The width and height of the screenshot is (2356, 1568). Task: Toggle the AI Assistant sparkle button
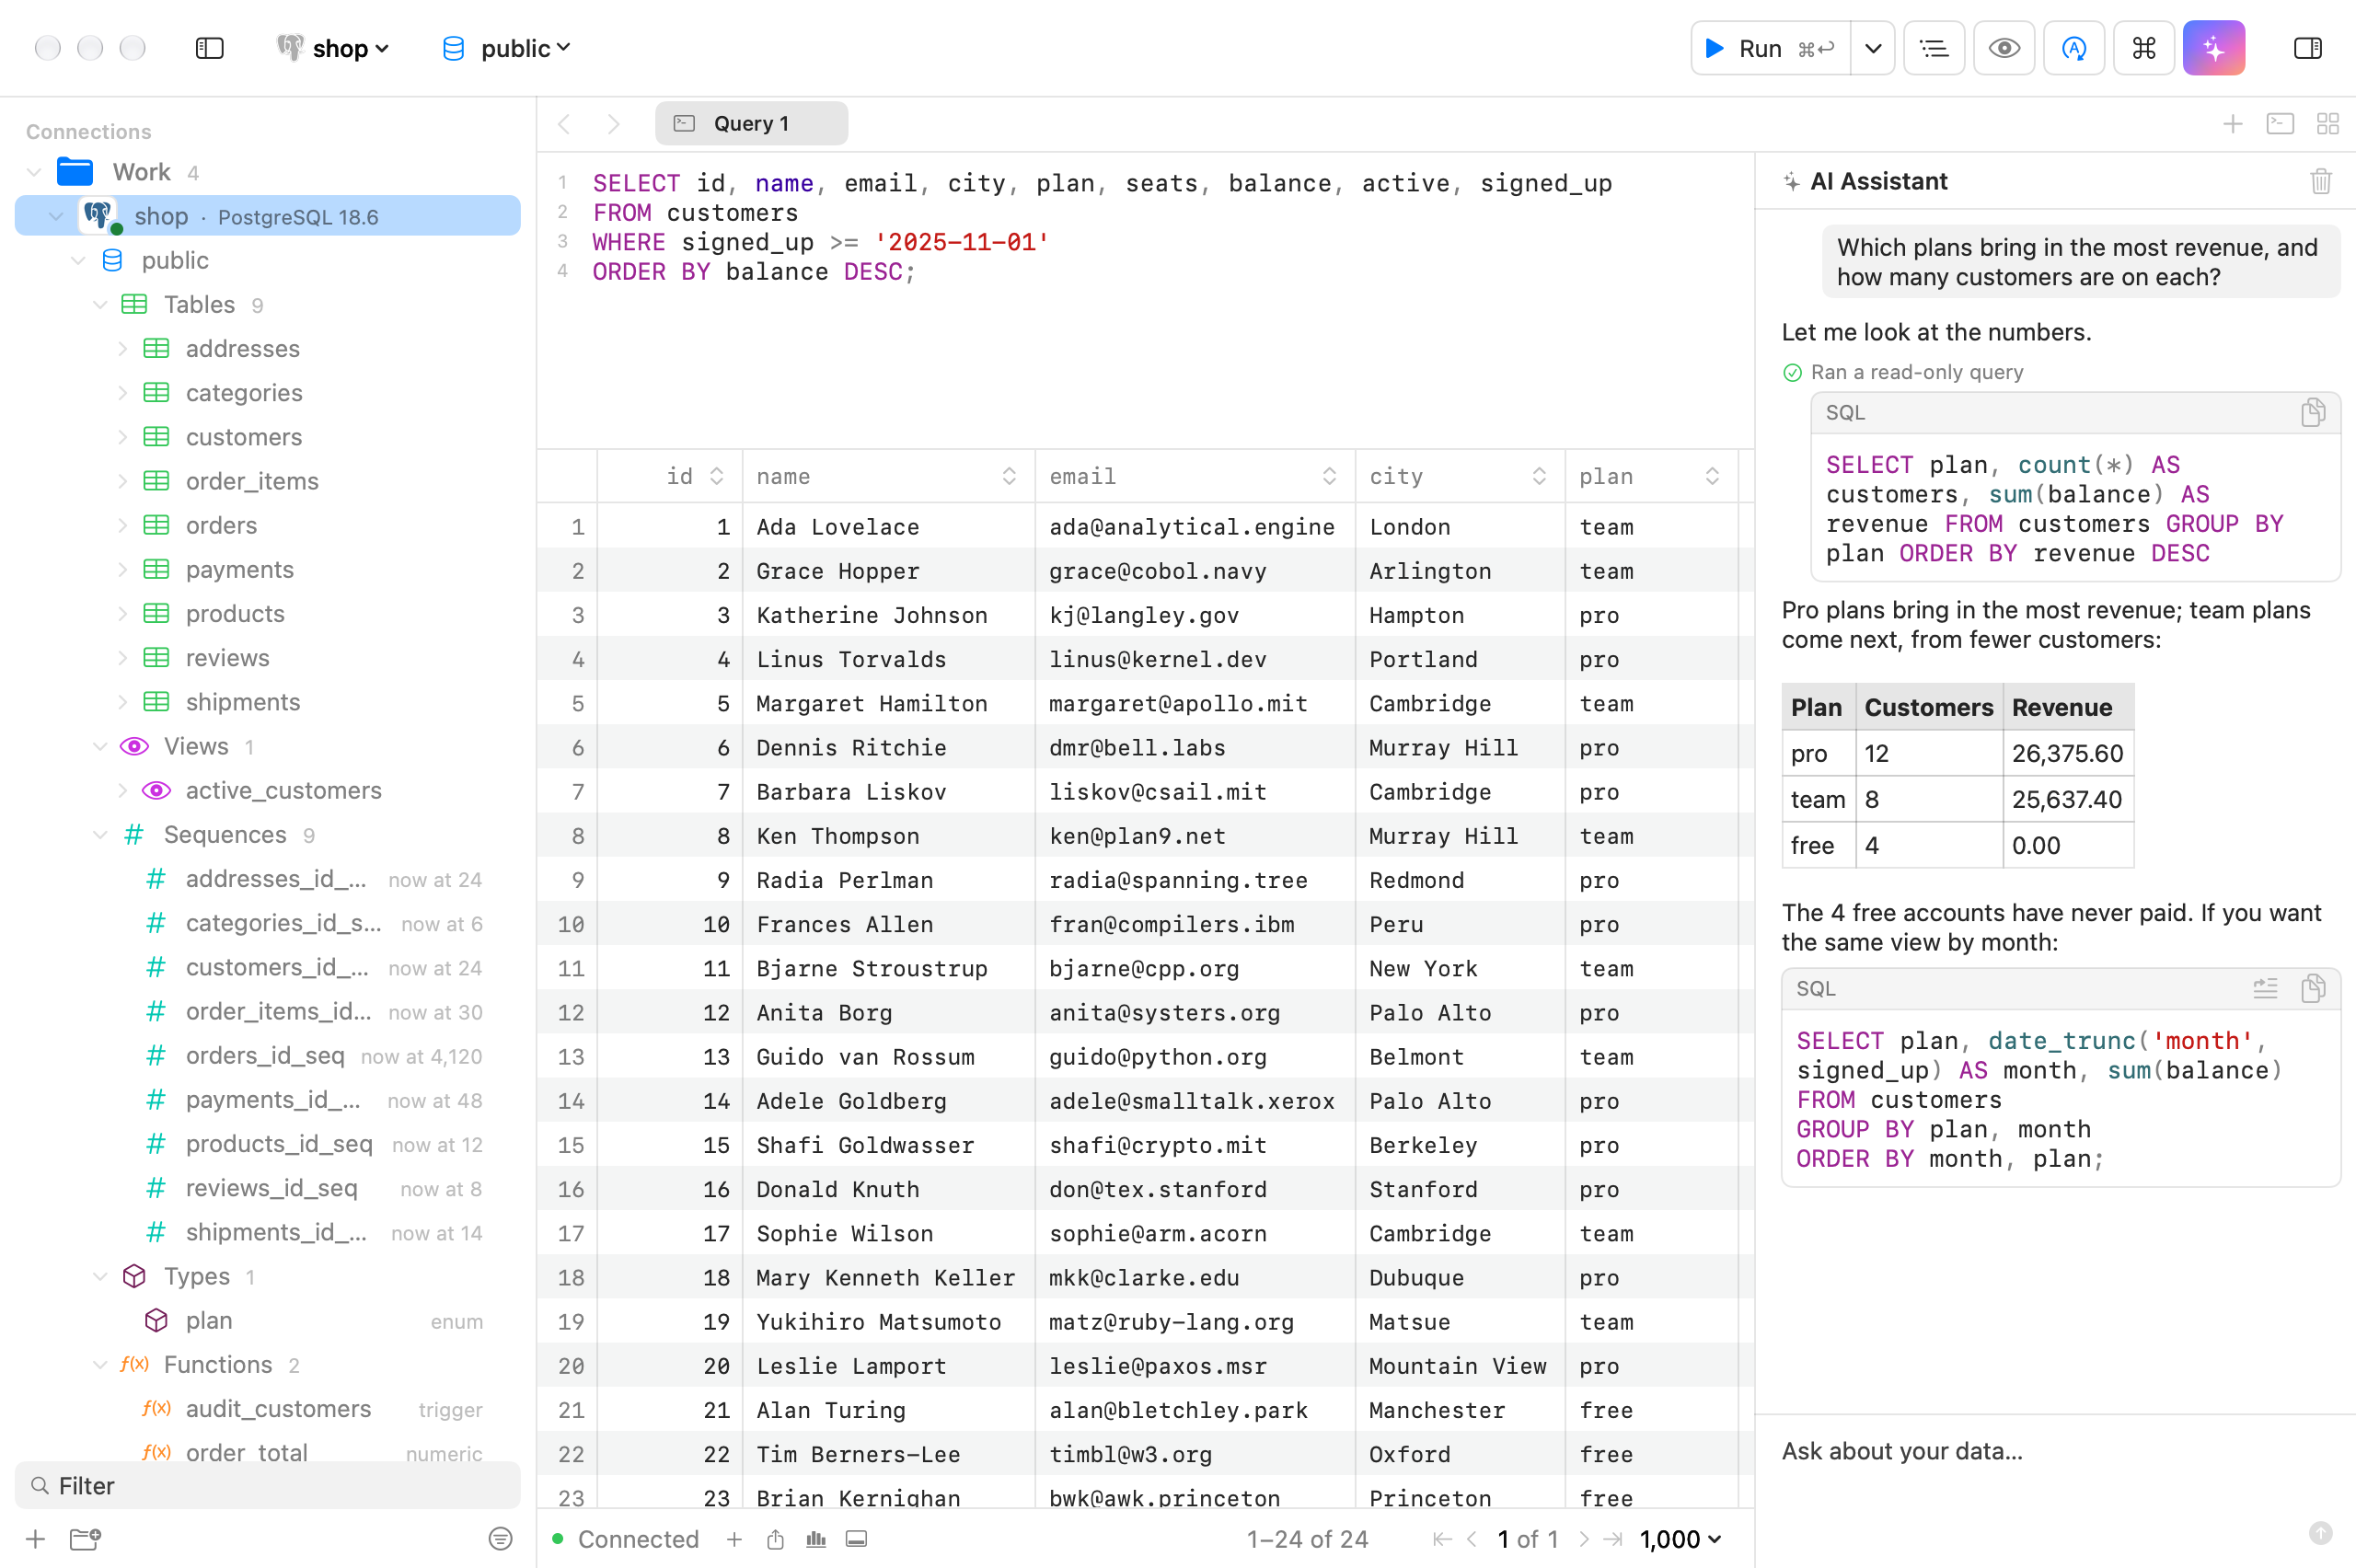[2214, 48]
